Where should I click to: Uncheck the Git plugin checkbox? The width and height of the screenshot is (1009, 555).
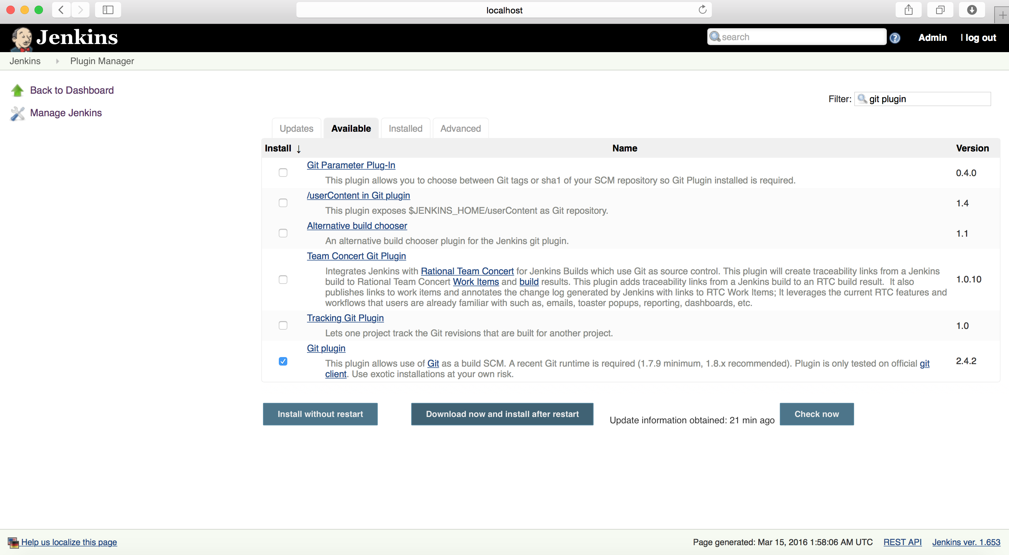tap(283, 361)
